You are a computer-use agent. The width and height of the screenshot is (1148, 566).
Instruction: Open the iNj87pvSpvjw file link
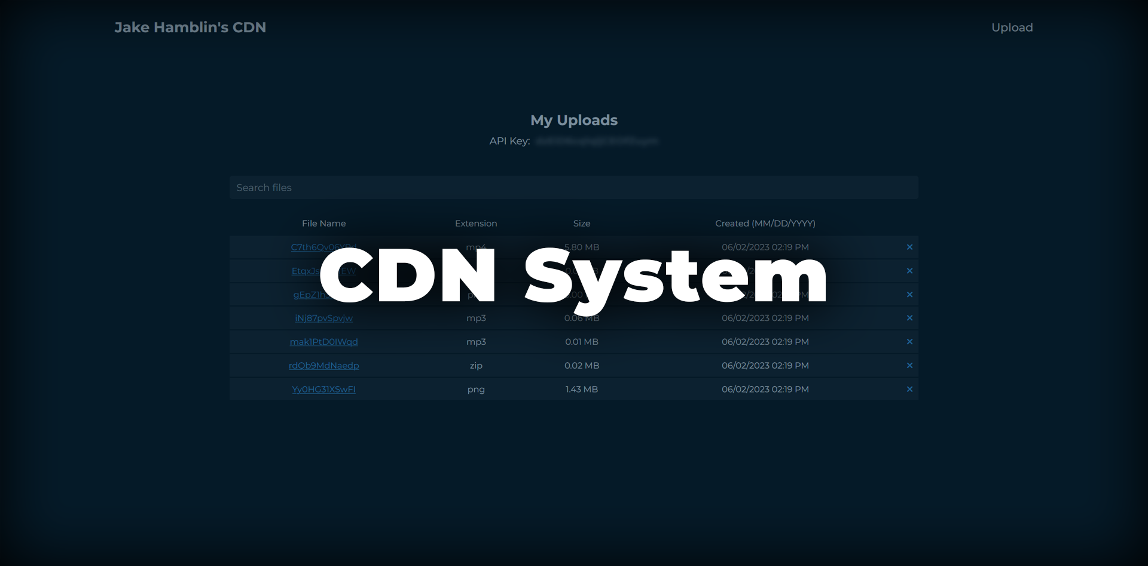(323, 318)
